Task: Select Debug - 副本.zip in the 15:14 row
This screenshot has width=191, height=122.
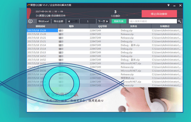Action: (x=130, y=45)
